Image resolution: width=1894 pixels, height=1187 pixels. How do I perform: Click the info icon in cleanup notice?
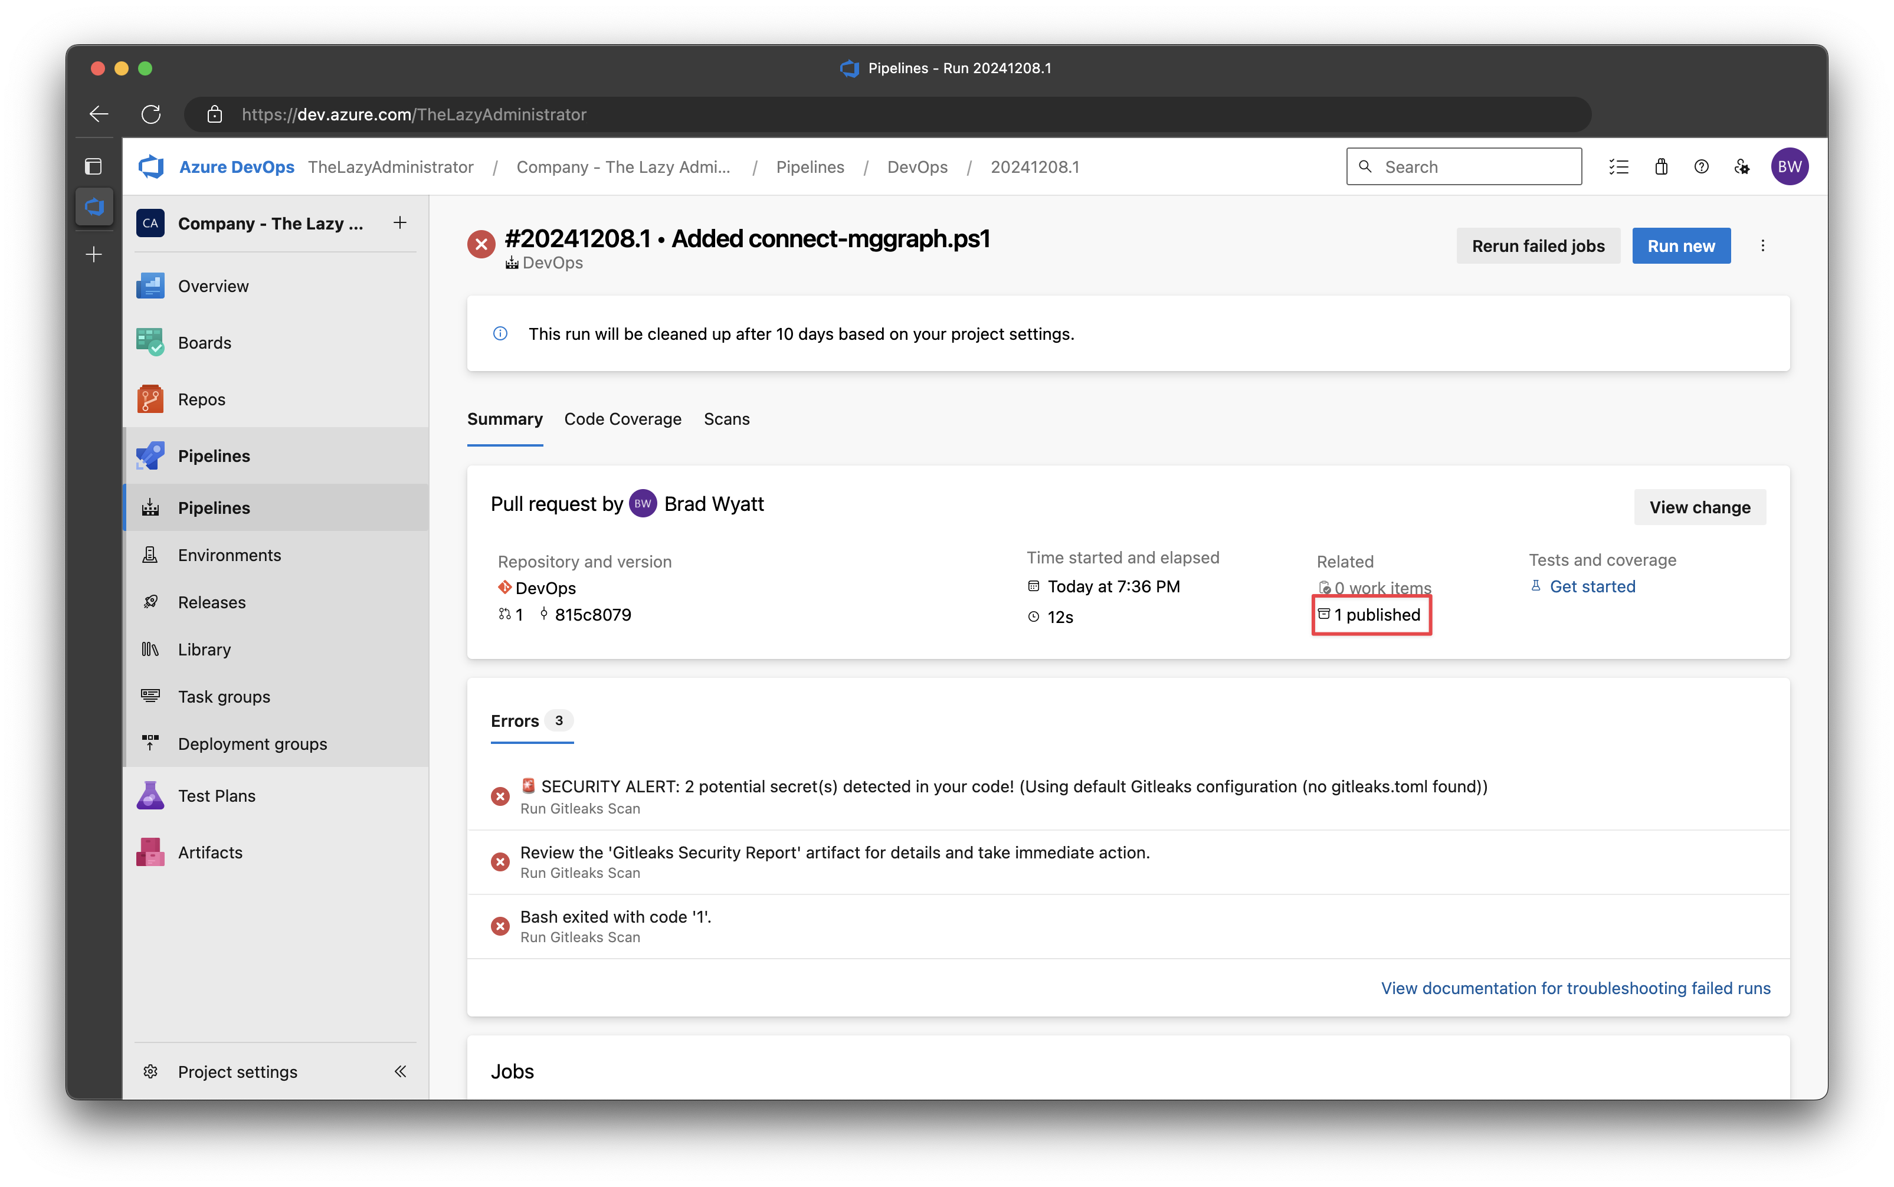pos(500,334)
